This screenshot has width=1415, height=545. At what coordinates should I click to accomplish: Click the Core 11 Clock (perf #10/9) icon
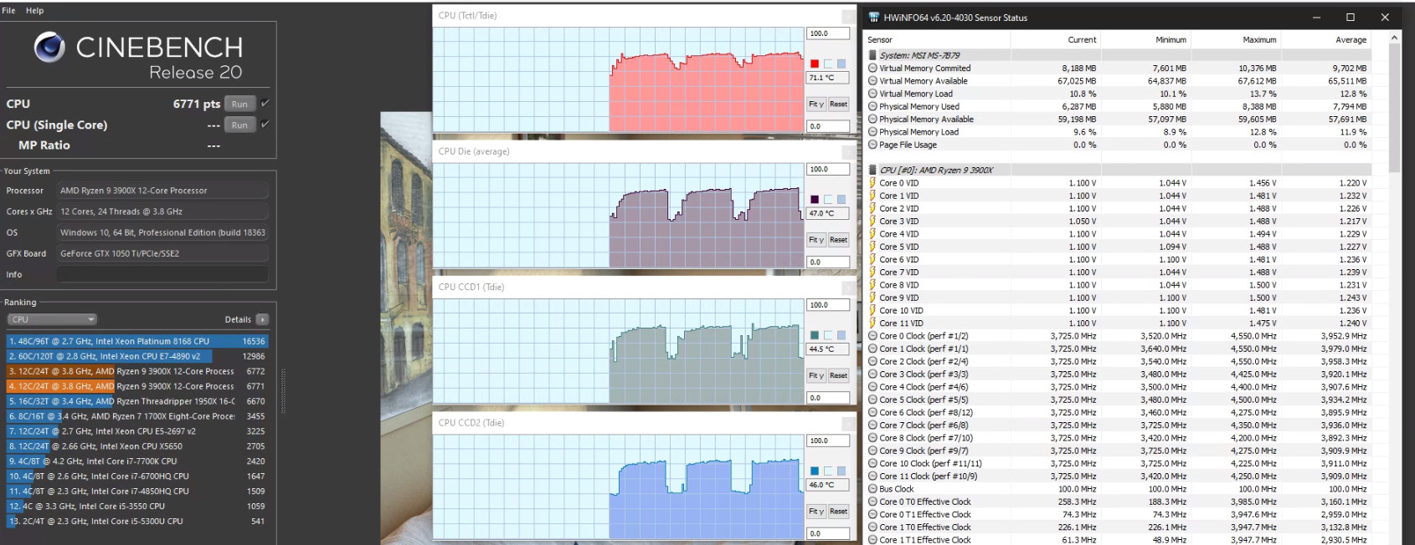(x=872, y=476)
